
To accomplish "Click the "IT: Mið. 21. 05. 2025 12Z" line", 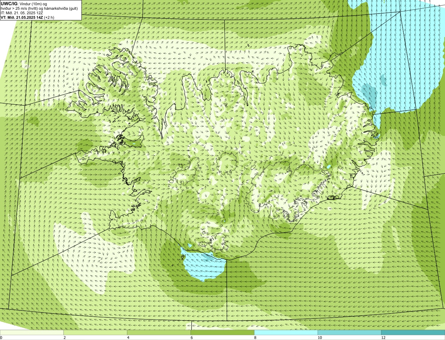I will pyautogui.click(x=22, y=13).
